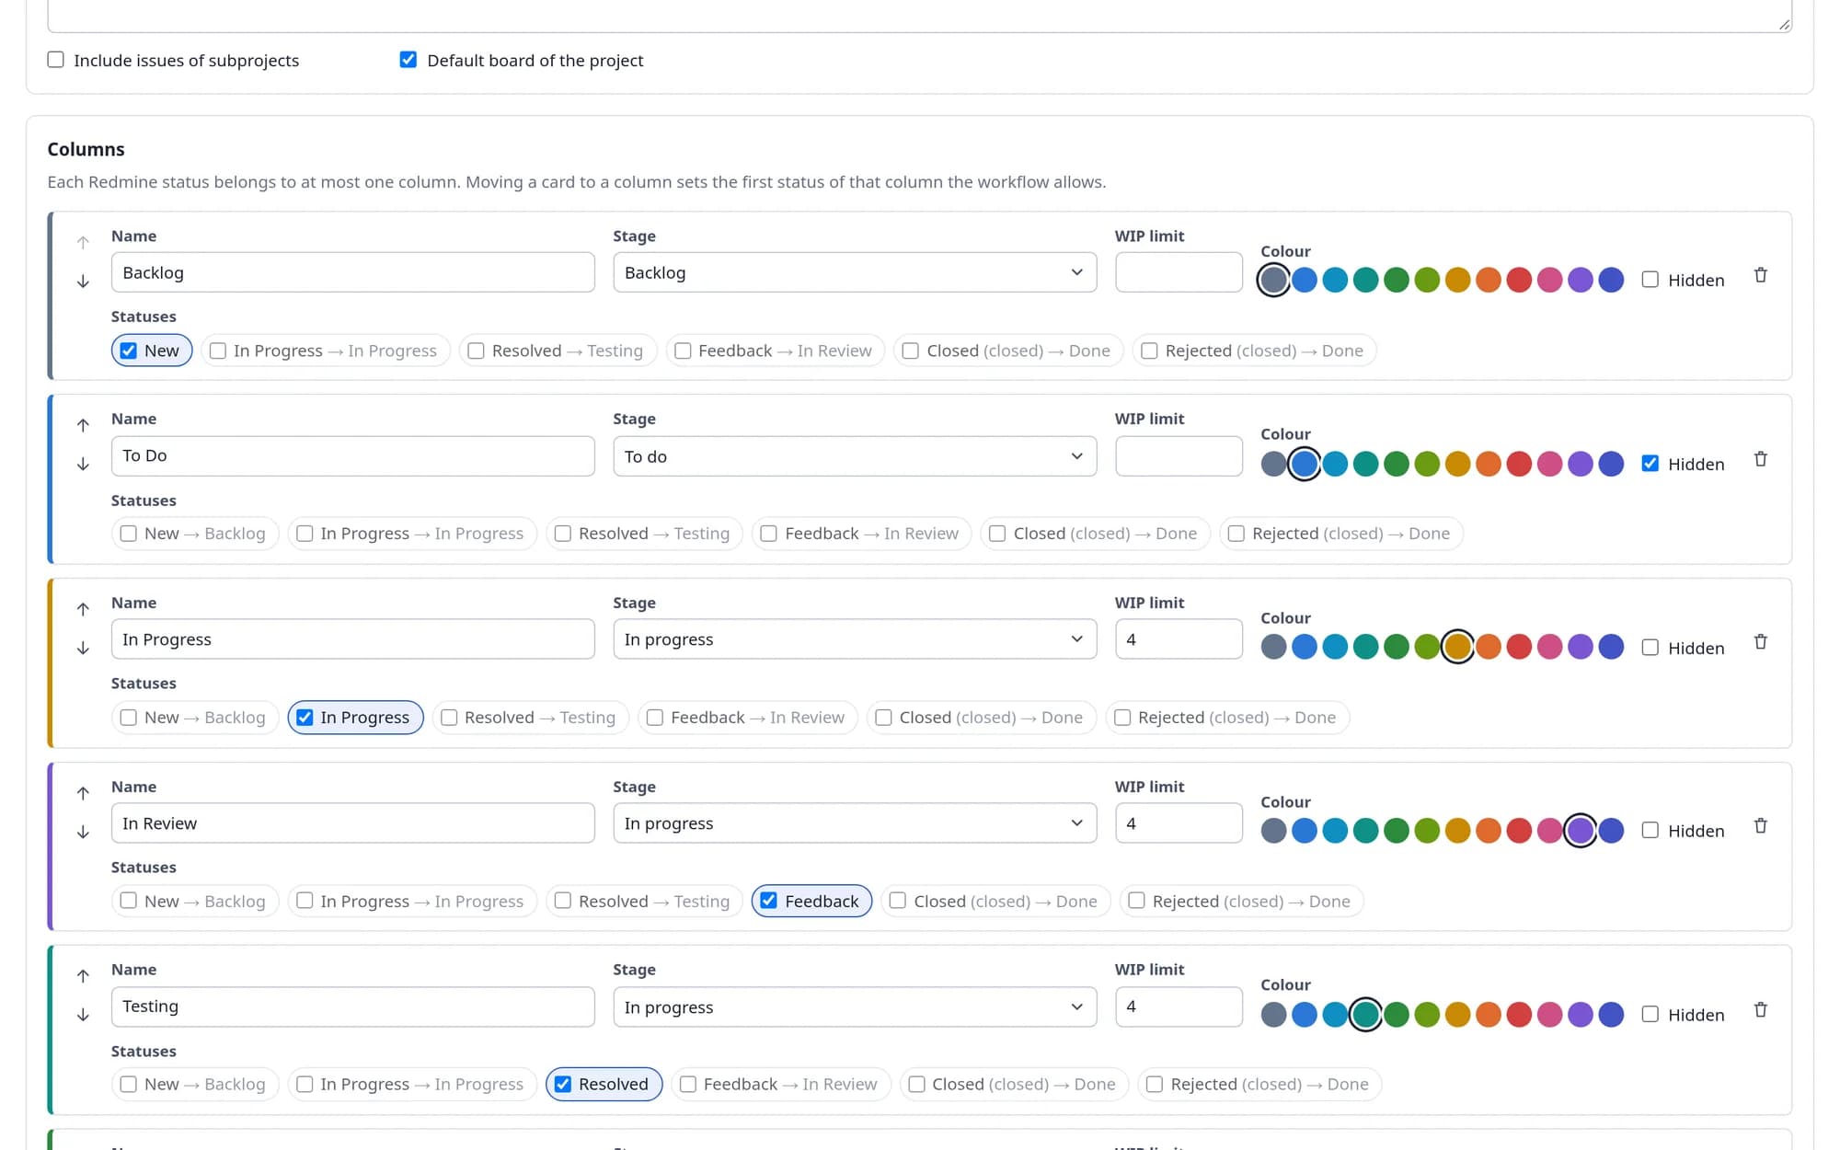Remove the In Progress column with trash icon
1840x1150 pixels.
tap(1760, 642)
